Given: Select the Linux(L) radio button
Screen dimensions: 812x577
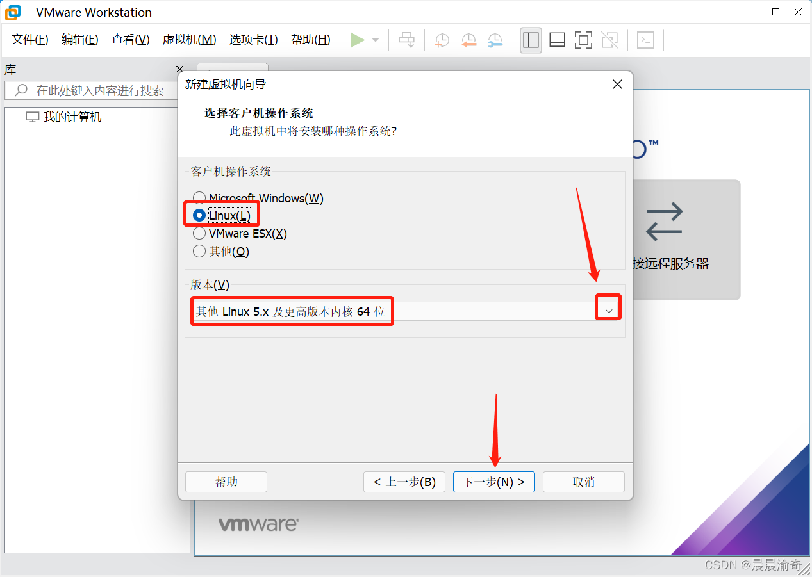Looking at the screenshot, I should 199,216.
